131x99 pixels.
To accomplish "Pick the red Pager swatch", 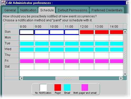I will pos(58,87).
